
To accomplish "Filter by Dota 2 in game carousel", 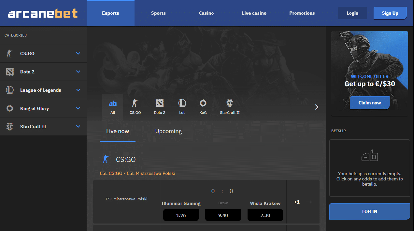I will click(160, 107).
